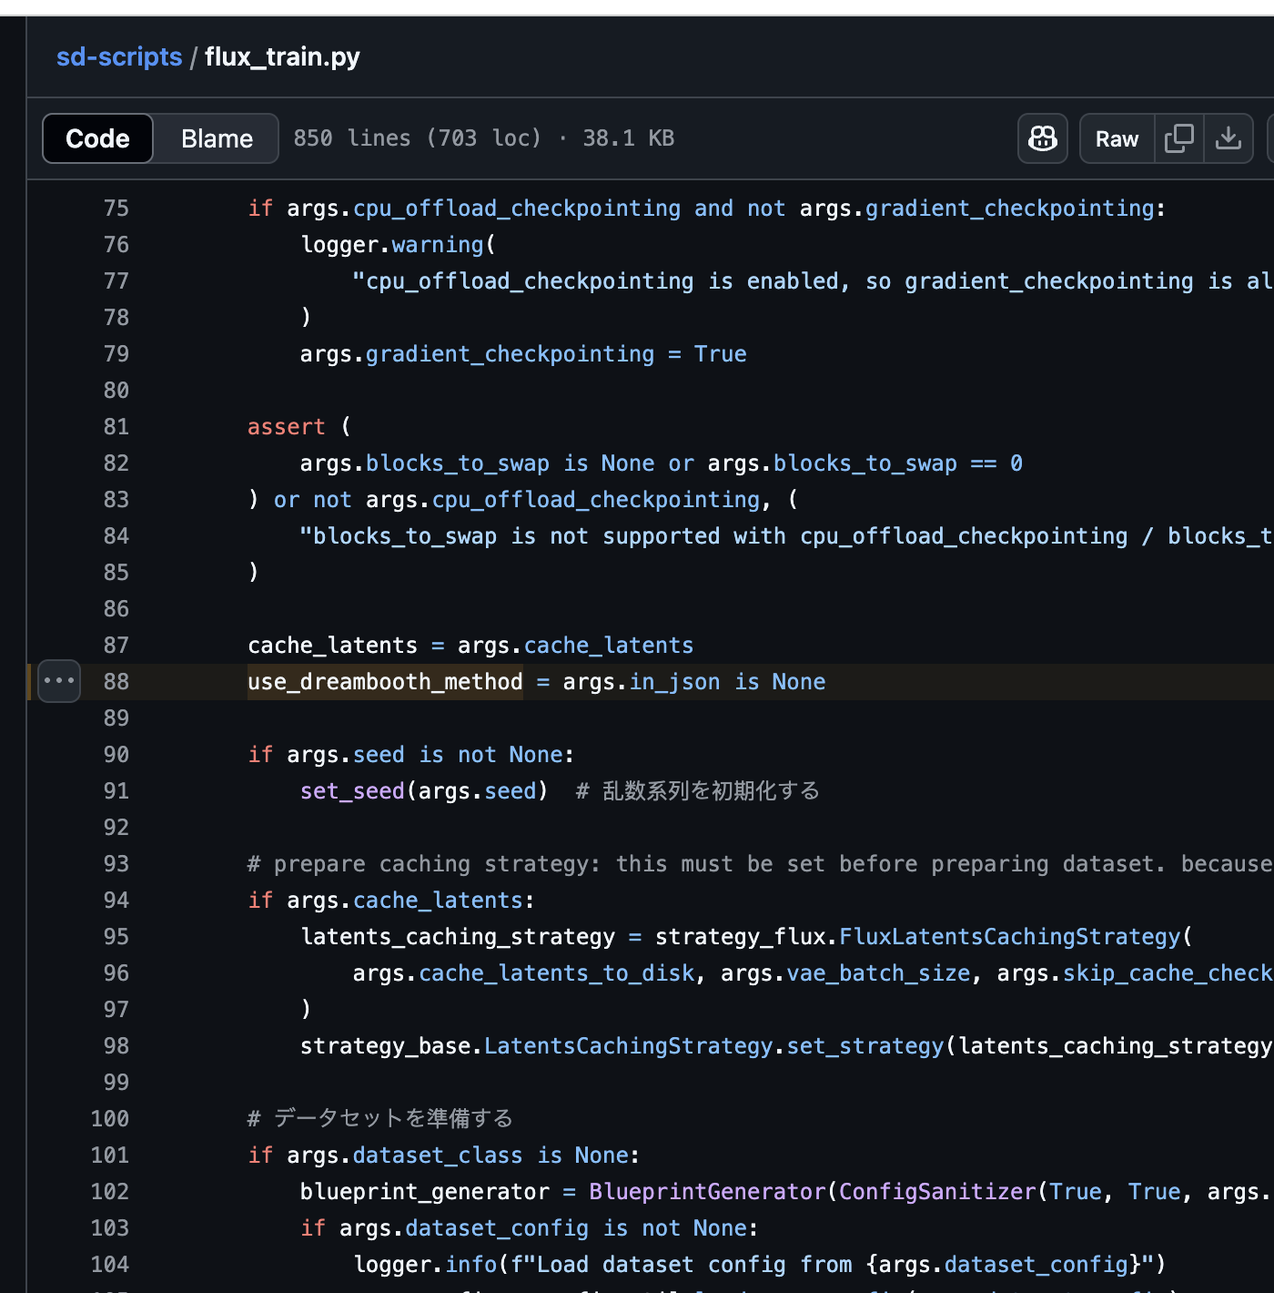
Task: Select line number 81 in gutter
Action: point(116,427)
